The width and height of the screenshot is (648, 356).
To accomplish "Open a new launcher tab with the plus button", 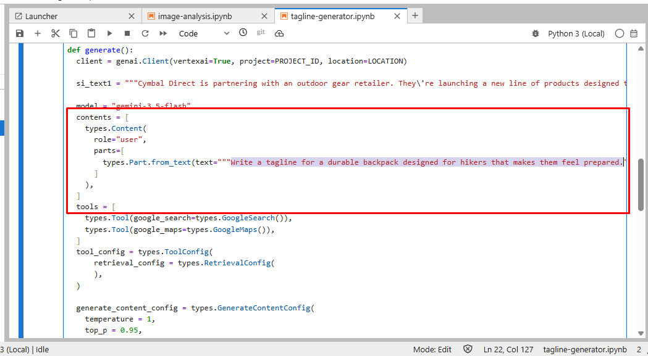I will pyautogui.click(x=415, y=15).
